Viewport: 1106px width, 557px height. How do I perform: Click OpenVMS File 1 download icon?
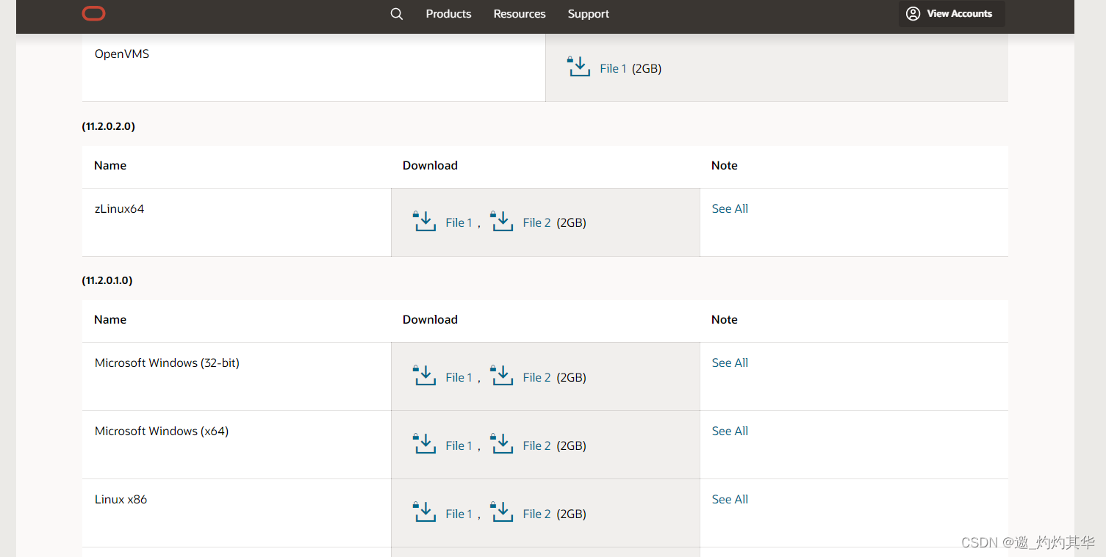(x=579, y=67)
